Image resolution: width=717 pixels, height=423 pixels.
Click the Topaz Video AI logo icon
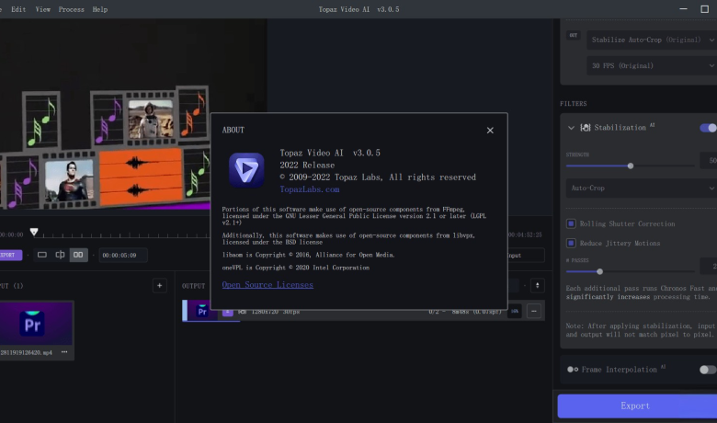point(246,170)
